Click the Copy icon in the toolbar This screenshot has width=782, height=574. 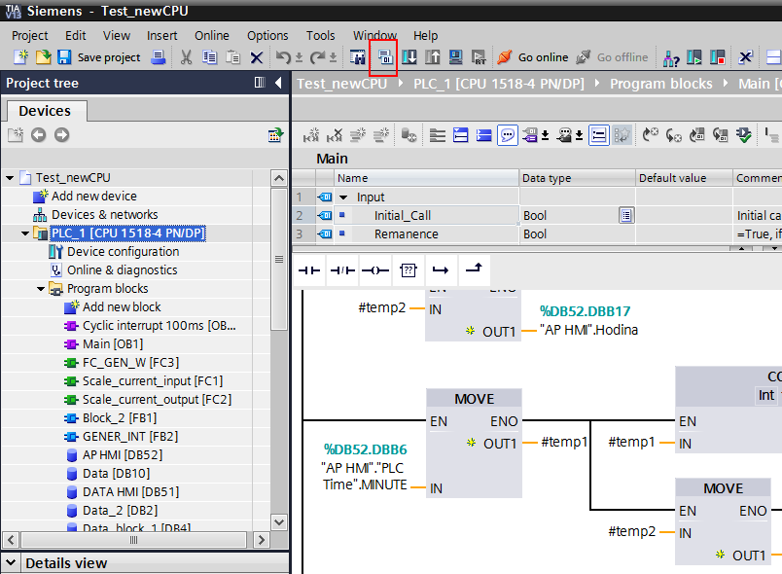pos(209,57)
